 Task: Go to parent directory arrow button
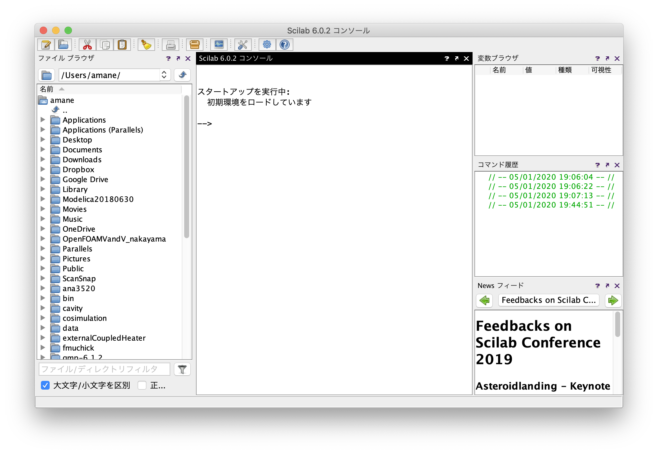click(182, 75)
